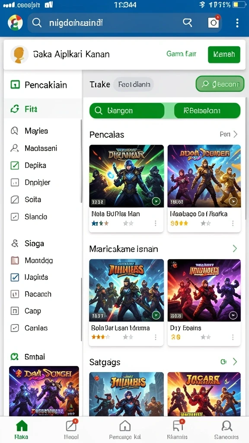Click the Montdeg book icon

pyautogui.click(x=15, y=260)
